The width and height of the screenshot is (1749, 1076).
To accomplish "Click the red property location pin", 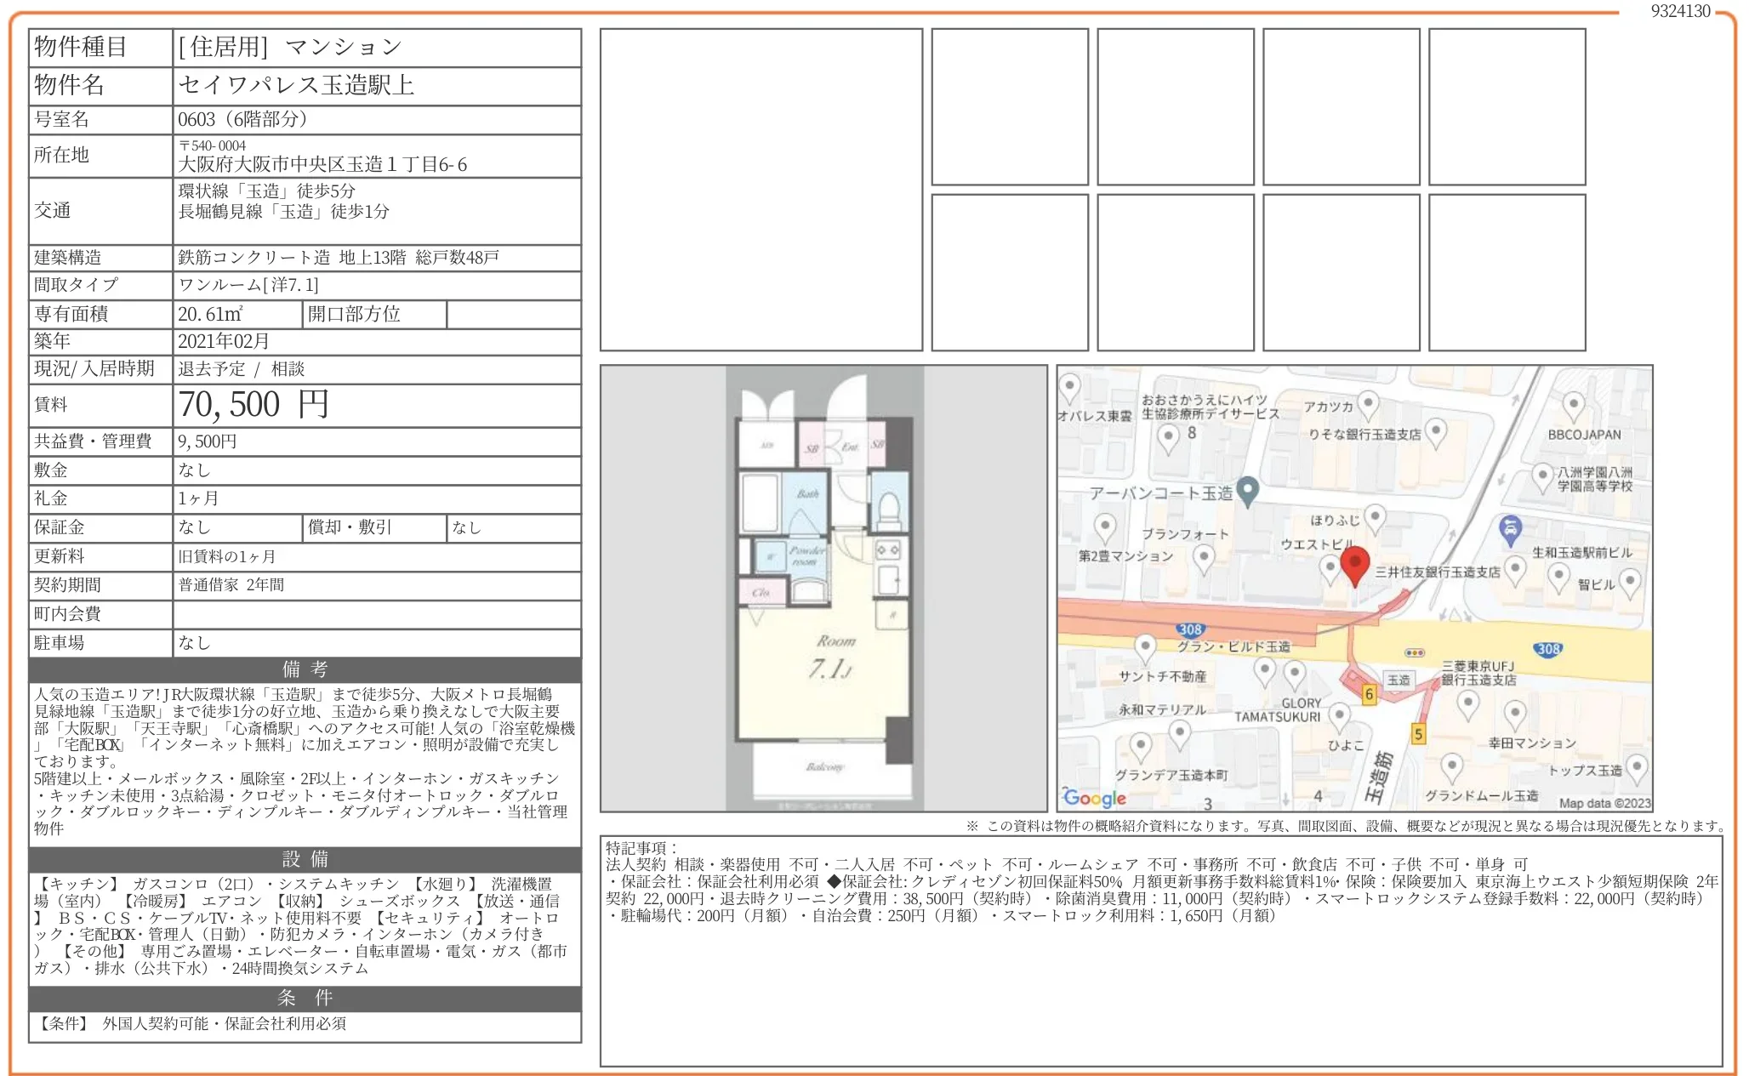I will coord(1354,564).
